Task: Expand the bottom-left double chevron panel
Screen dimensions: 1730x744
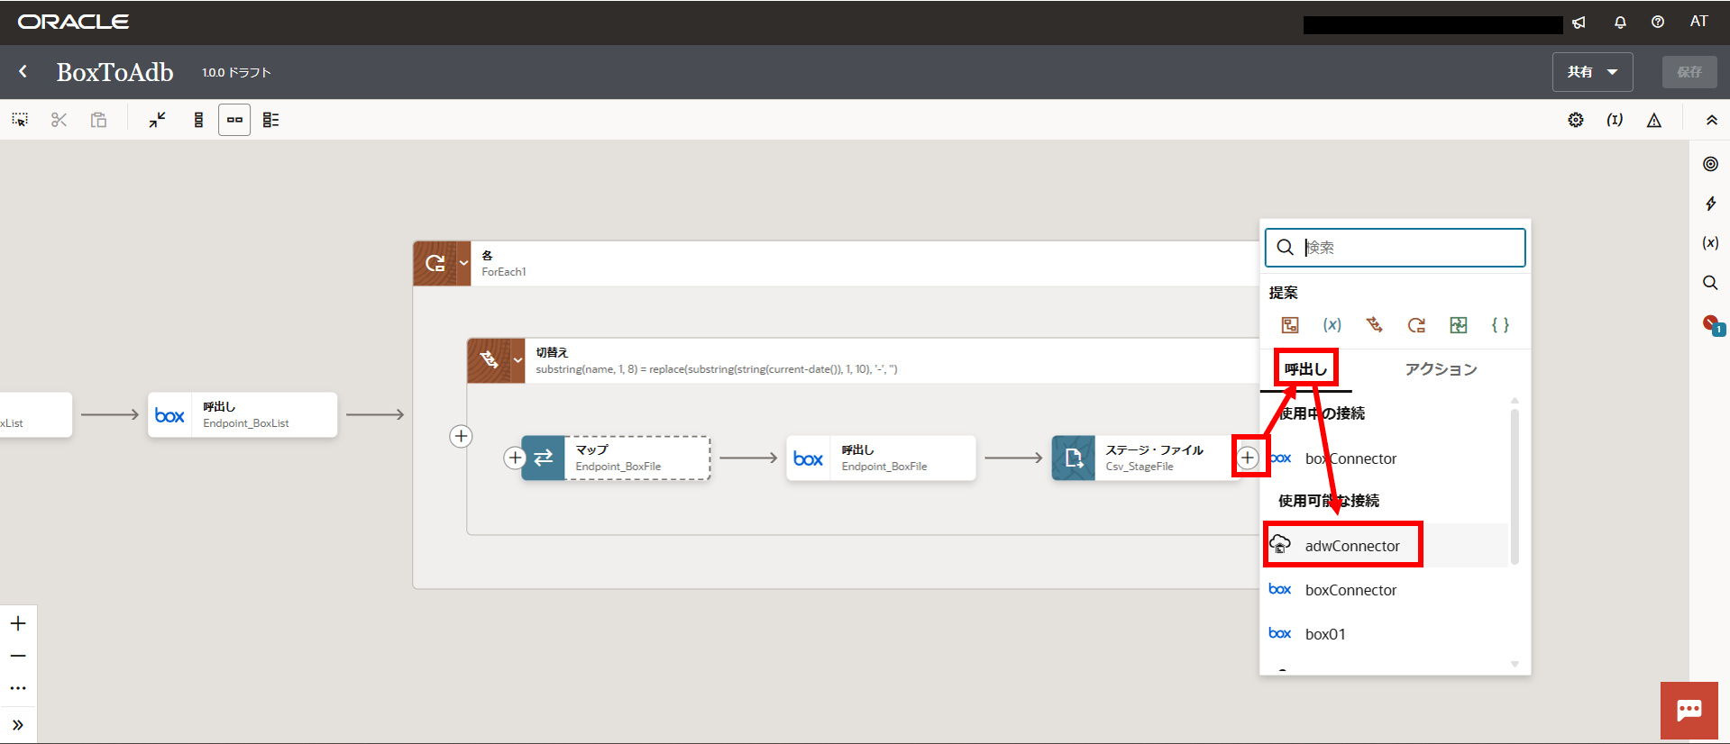Action: pyautogui.click(x=18, y=725)
